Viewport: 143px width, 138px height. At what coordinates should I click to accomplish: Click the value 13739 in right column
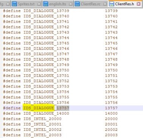pos(111,11)
